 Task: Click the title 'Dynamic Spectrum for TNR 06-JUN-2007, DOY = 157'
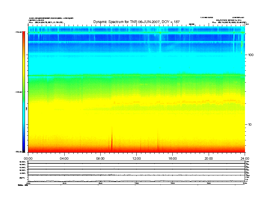click(136, 22)
